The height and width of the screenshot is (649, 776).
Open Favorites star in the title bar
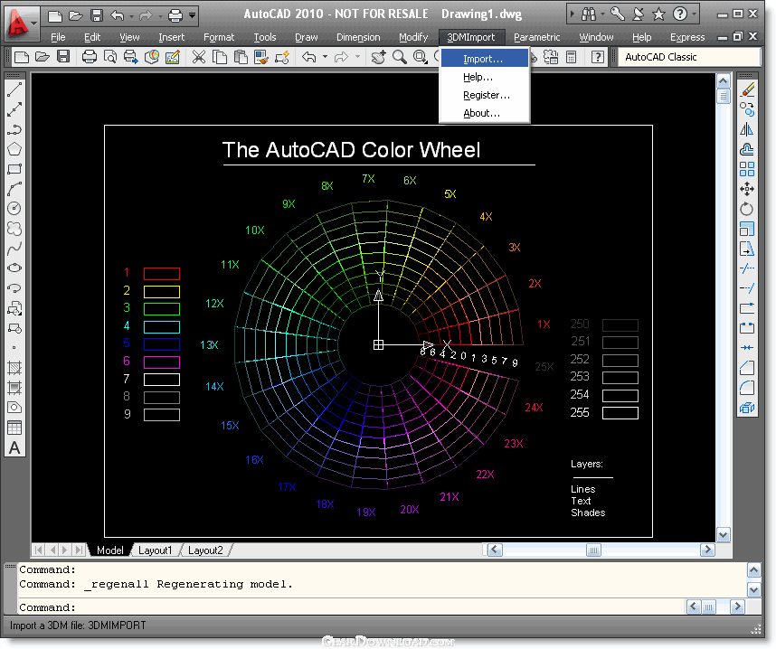point(658,14)
